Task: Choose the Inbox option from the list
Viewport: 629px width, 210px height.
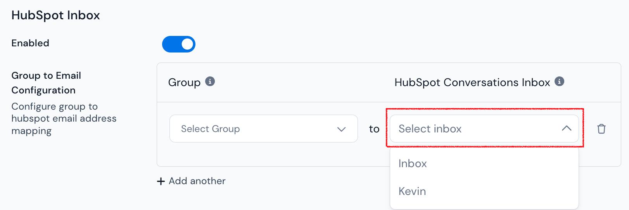Action: [x=484, y=164]
